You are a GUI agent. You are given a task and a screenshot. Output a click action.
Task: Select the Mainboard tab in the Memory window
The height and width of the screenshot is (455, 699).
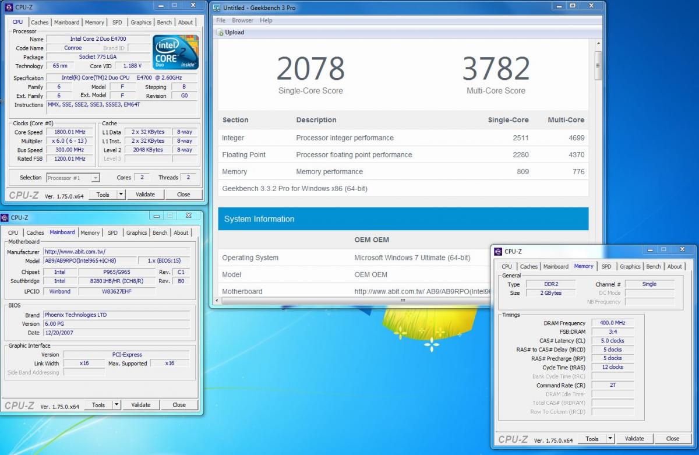click(x=556, y=266)
